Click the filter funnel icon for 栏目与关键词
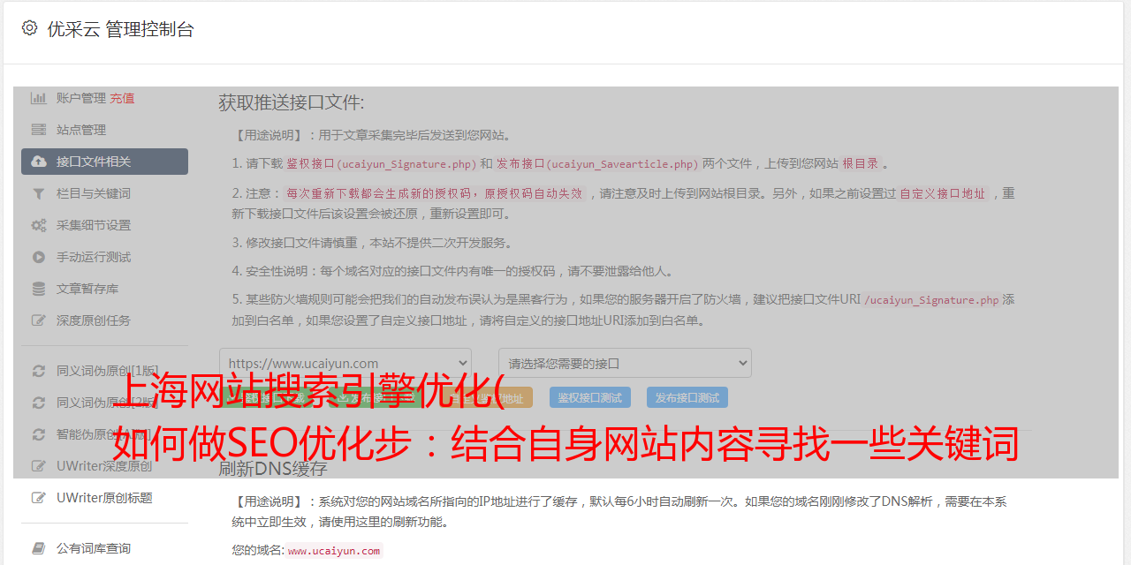The height and width of the screenshot is (565, 1131). point(39,193)
